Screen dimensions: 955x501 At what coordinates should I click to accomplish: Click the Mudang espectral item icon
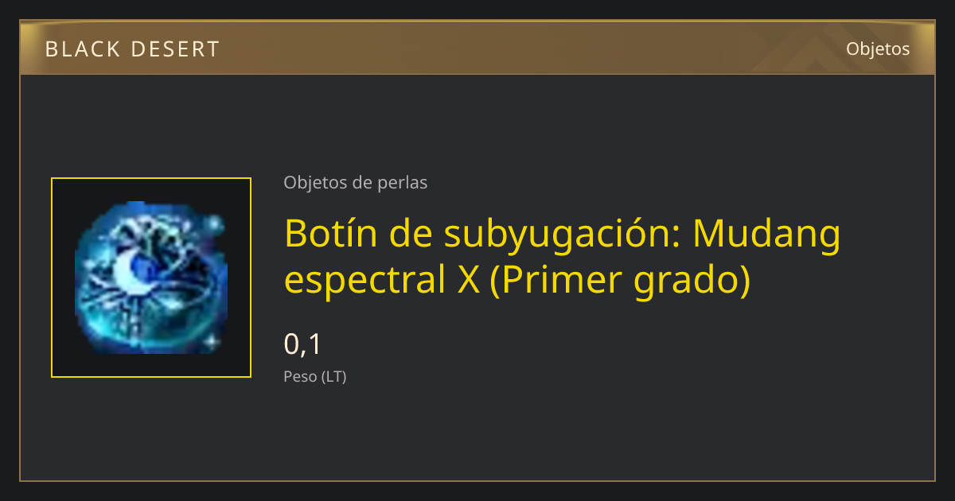151,278
